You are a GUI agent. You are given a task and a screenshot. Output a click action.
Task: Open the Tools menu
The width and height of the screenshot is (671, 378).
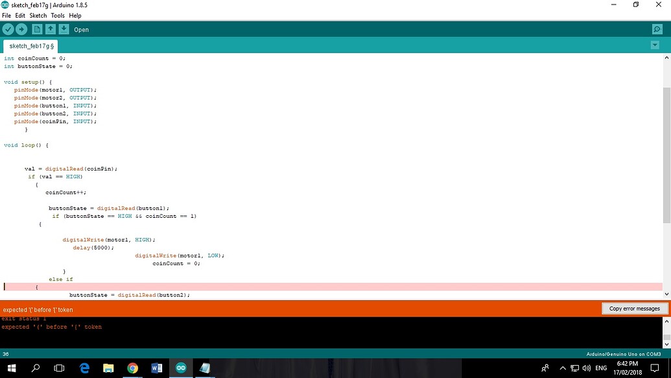coord(57,15)
